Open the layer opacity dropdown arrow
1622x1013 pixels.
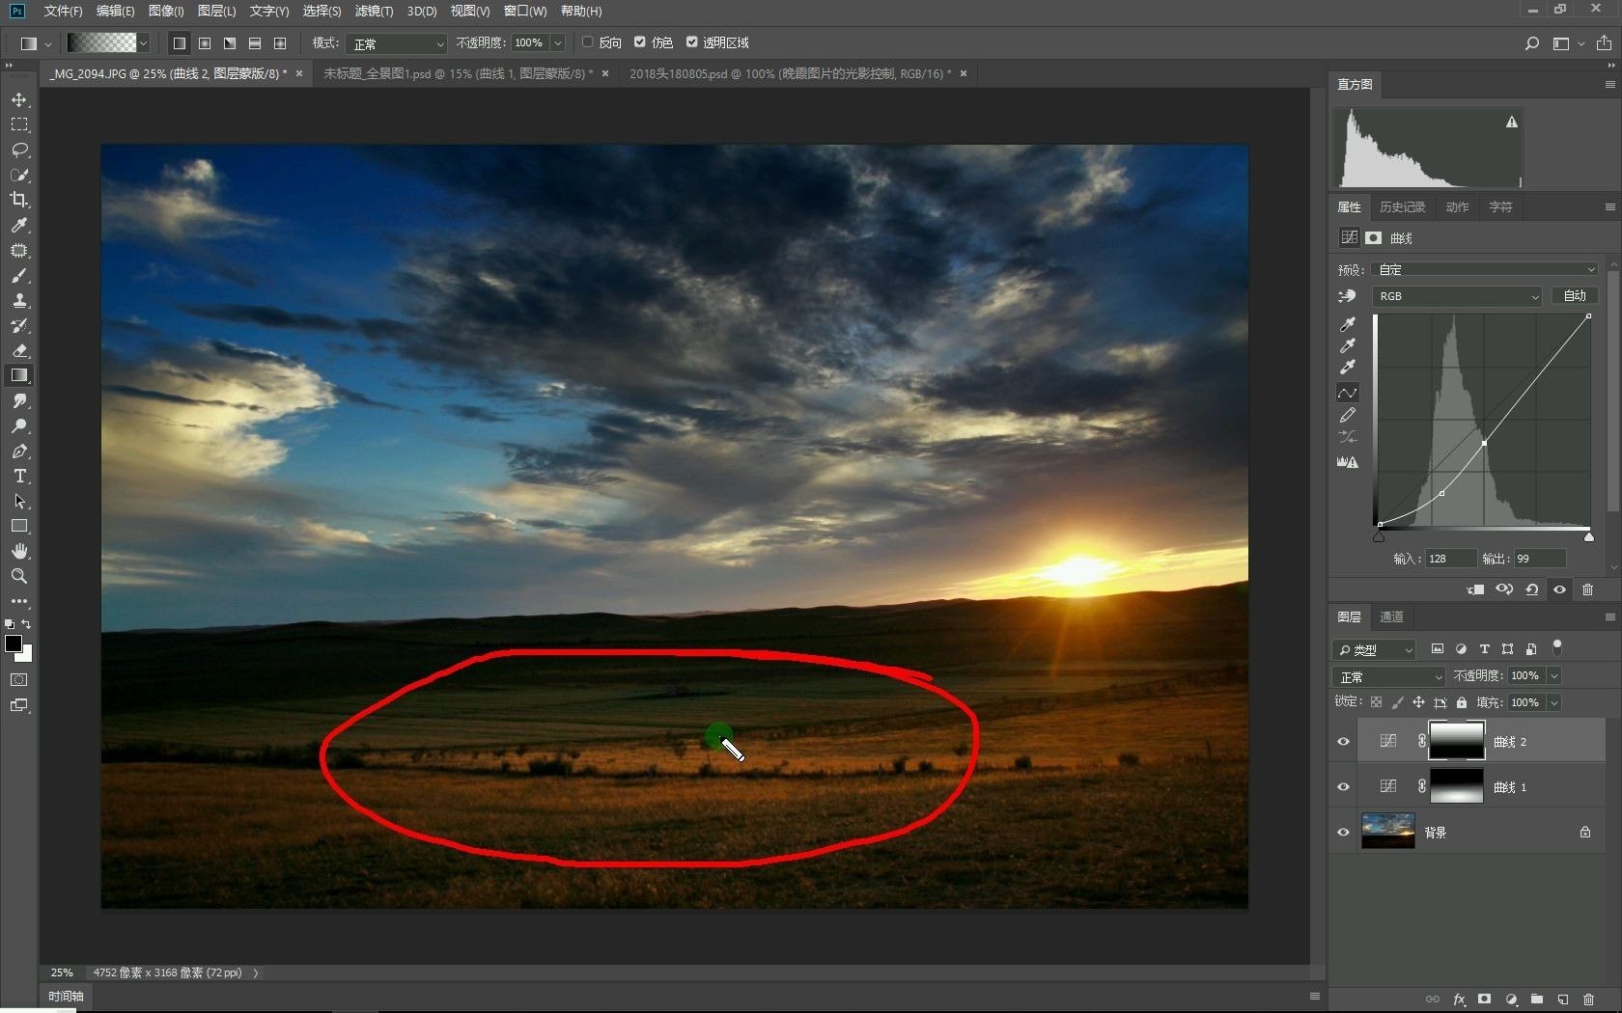1554,676
